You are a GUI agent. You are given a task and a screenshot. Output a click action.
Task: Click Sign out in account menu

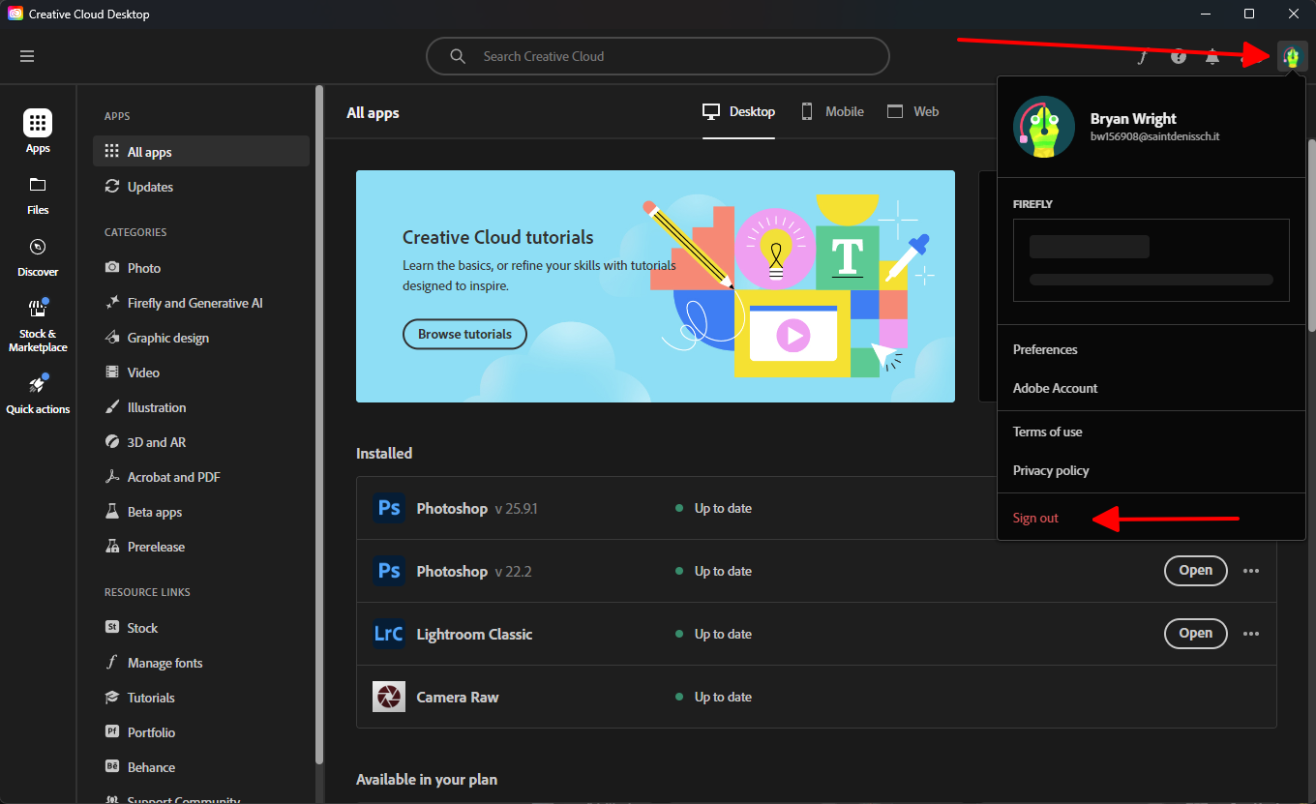point(1035,518)
